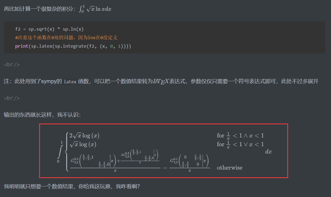
Task: Click the first <br/> tag below code block
Action: point(12,64)
